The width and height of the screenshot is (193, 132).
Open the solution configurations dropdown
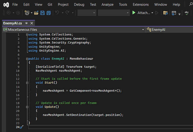click(87, 13)
